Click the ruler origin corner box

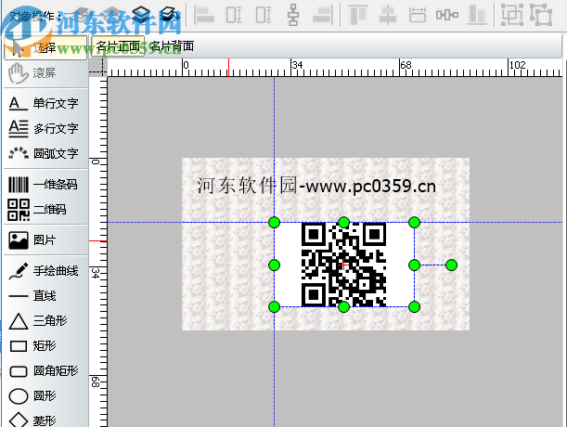(98, 68)
